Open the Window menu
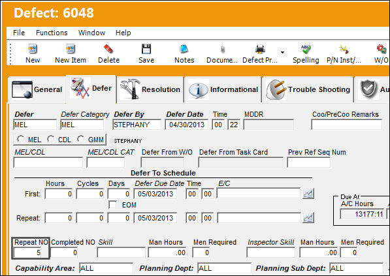Viewport: 390px width, 276px height. 91,33
